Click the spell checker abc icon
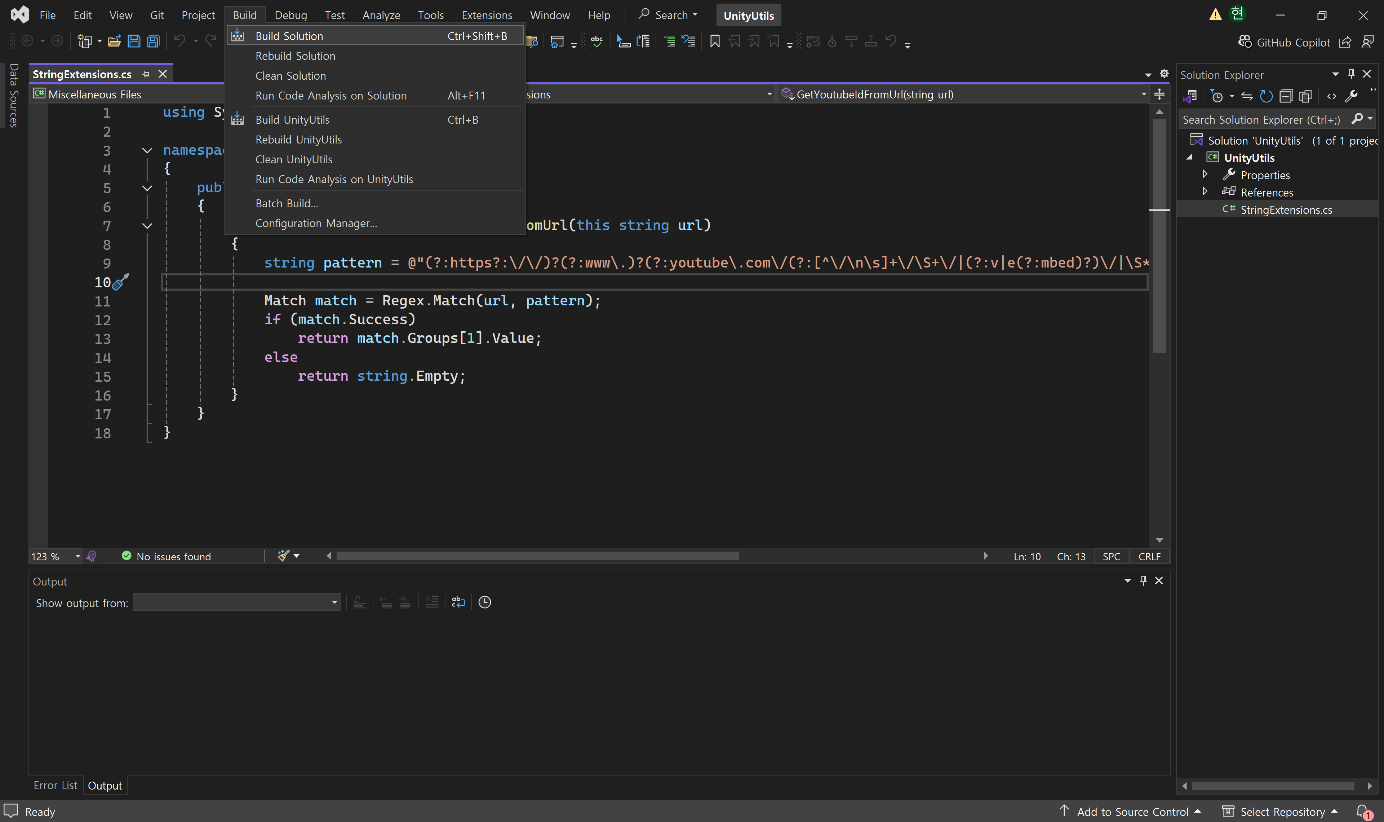Viewport: 1384px width, 822px height. point(597,41)
